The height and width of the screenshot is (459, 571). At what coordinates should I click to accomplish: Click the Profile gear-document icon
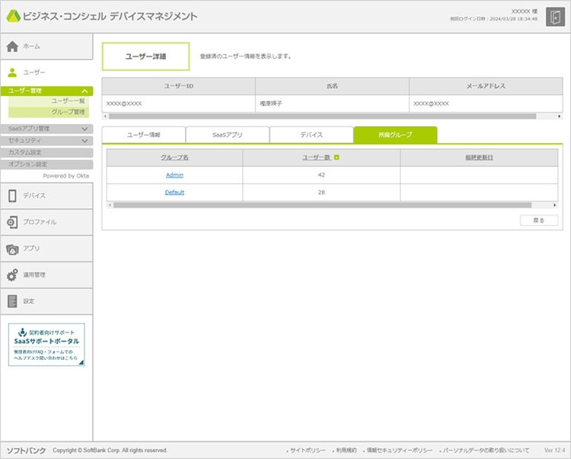pyautogui.click(x=12, y=223)
